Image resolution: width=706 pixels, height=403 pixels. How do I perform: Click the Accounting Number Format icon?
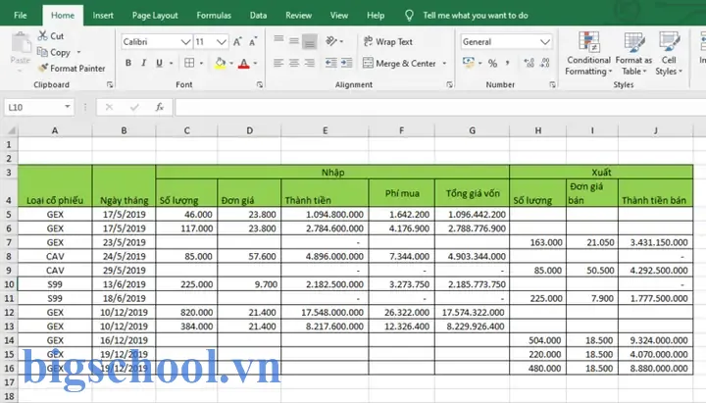[x=469, y=63]
